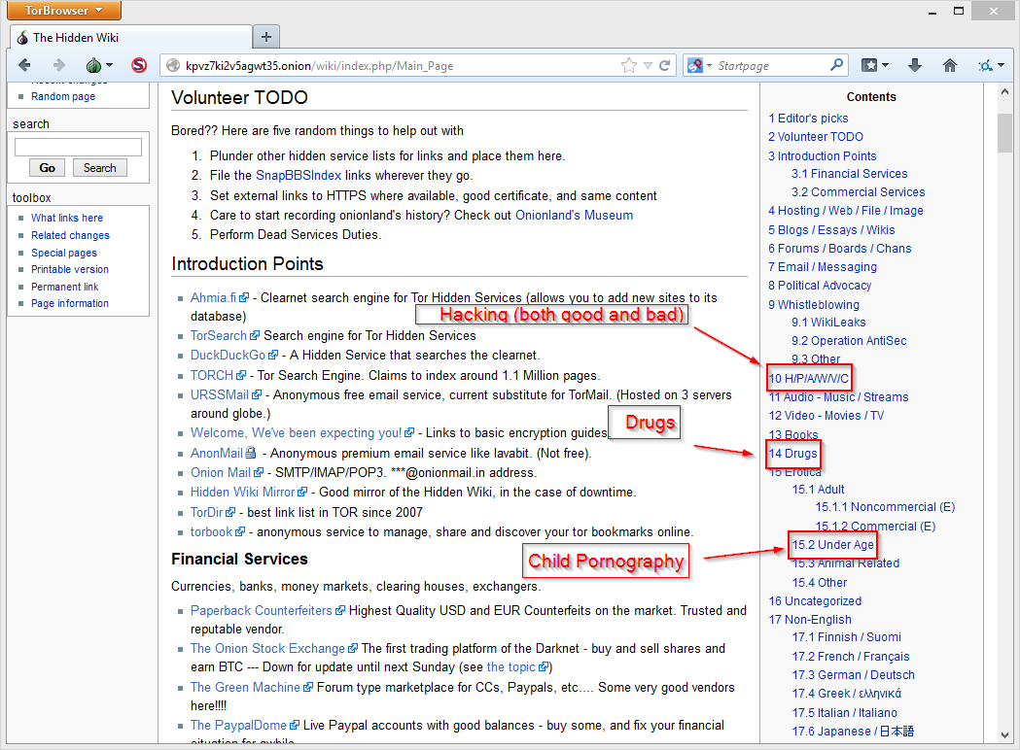Open the TorBrowser application menu
The image size is (1020, 750).
[x=64, y=10]
